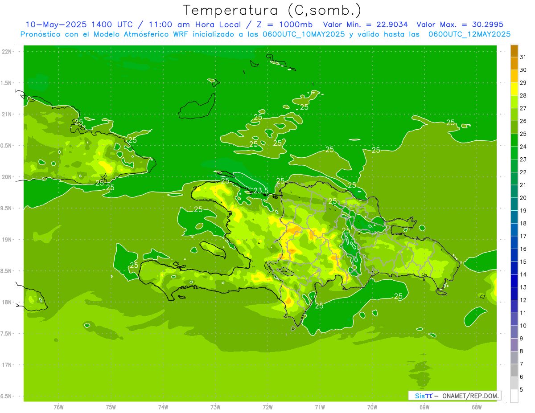
Task: Click the bright yellow swatch between legend 28 and 29
Action: pyautogui.click(x=514, y=89)
